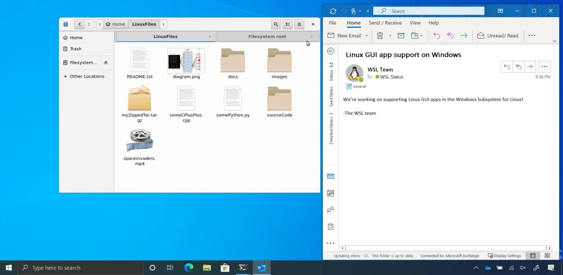
Task: Collapse the ribbon using the chevron
Action: pos(554,41)
